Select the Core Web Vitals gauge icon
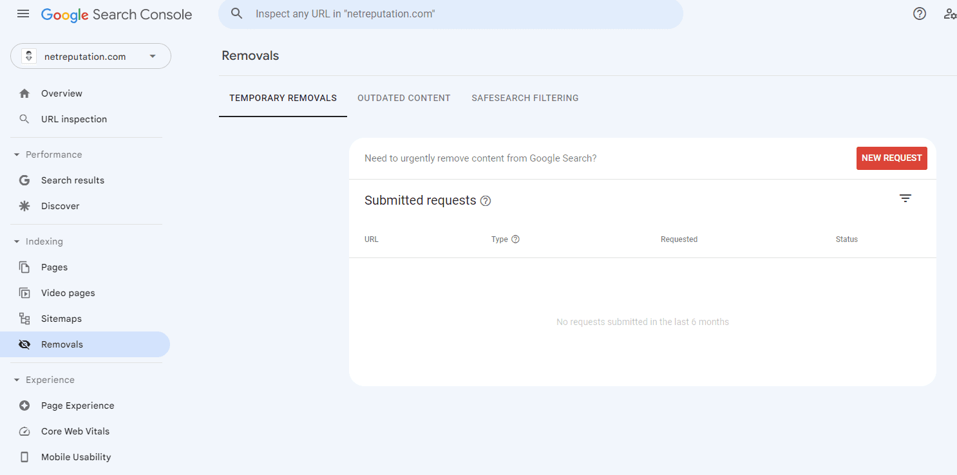 pos(24,431)
